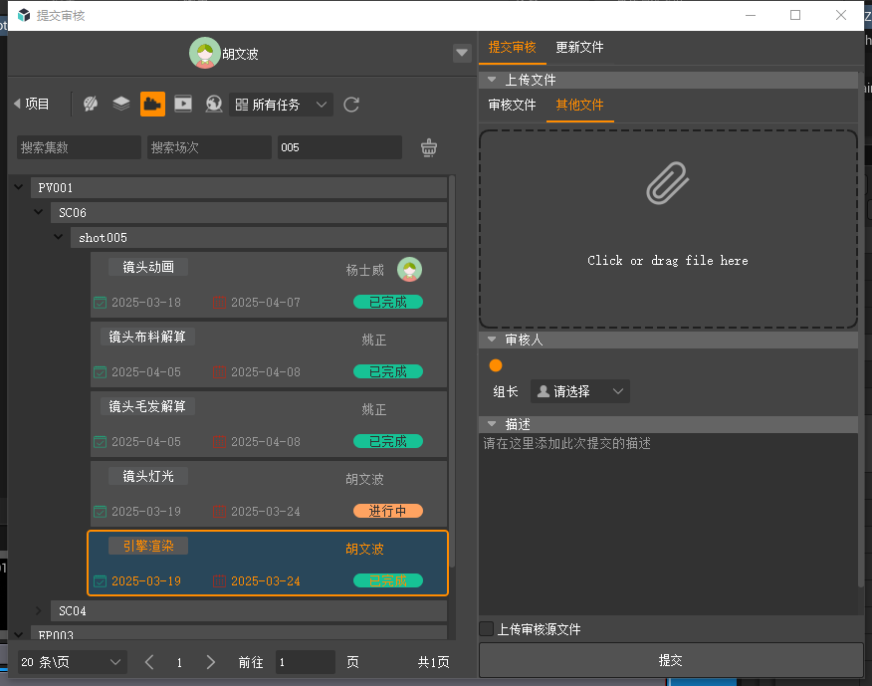Click the 提交 submit button
The image size is (872, 686).
(x=670, y=660)
